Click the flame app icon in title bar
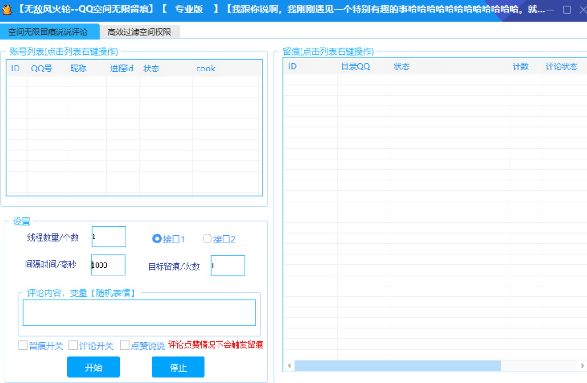The image size is (587, 383). 7,10
